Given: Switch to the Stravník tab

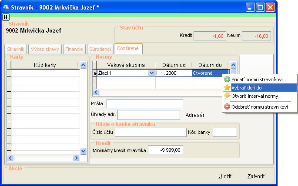Looking at the screenshot, I should (16, 49).
